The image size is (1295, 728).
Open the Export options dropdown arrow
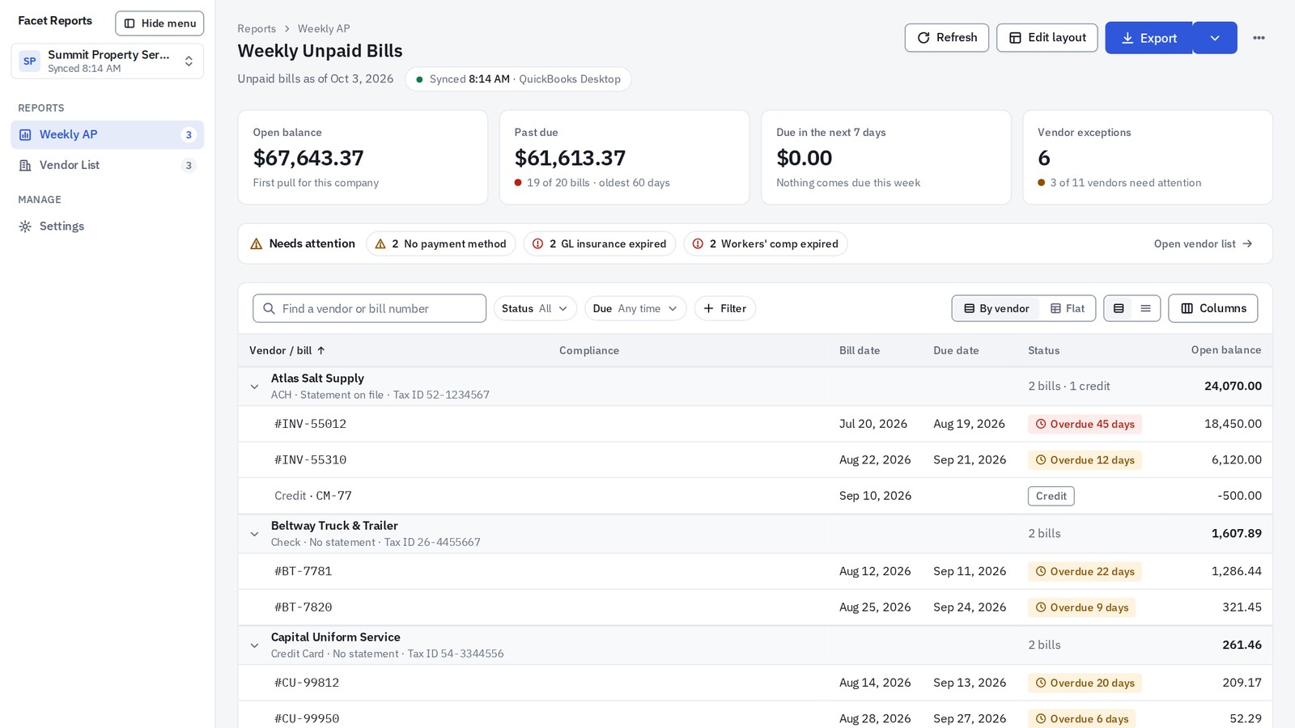(1215, 38)
